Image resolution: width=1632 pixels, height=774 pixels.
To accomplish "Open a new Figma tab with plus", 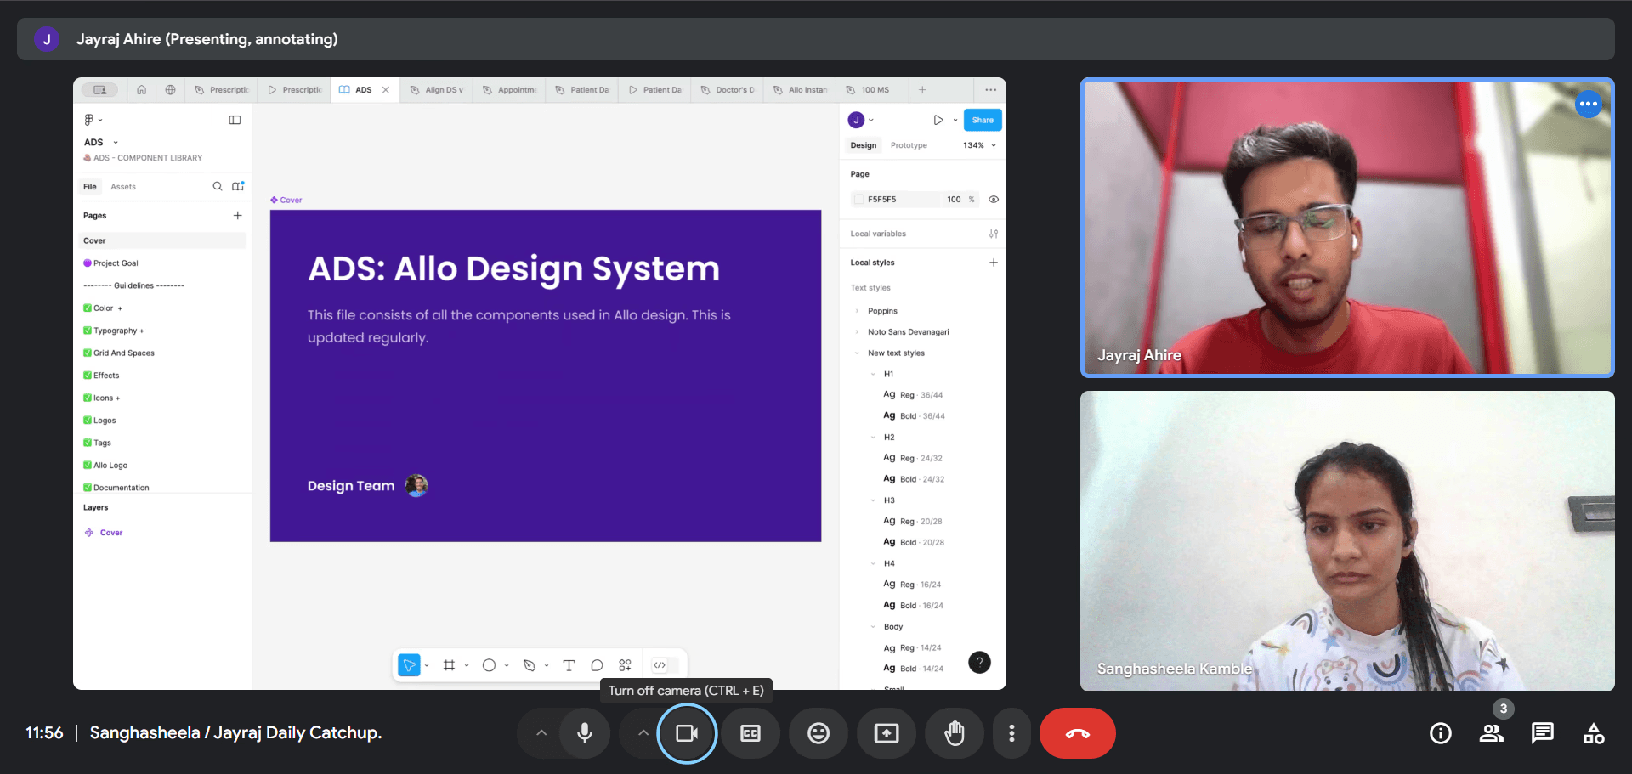I will [922, 90].
